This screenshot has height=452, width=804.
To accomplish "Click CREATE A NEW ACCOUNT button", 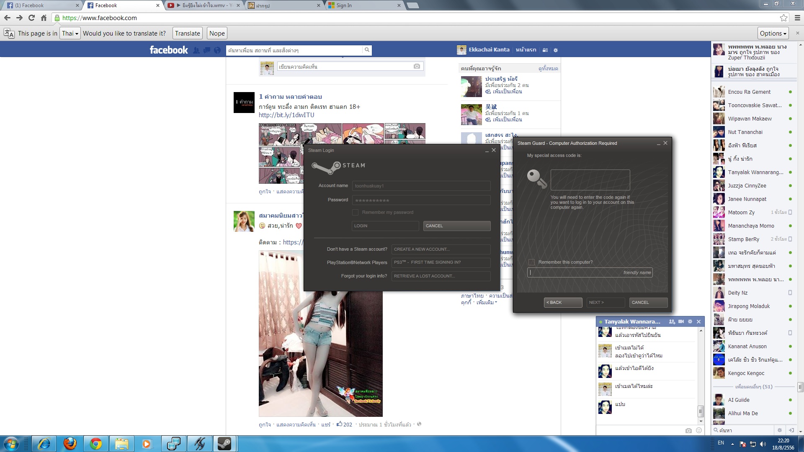I will tap(441, 249).
